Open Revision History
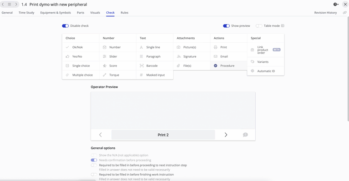 [x=325, y=13]
